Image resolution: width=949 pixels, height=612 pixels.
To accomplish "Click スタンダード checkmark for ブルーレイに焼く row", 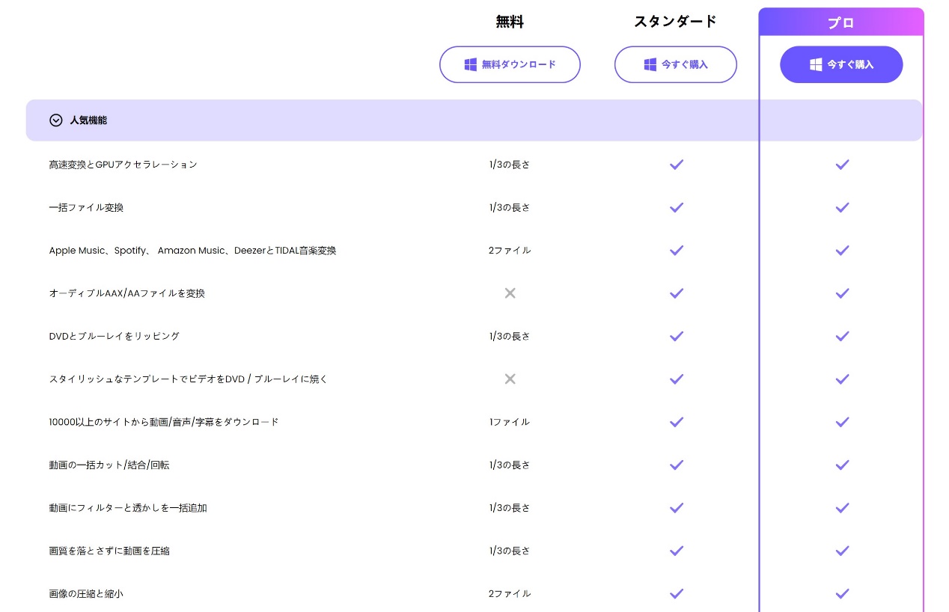I will [677, 379].
